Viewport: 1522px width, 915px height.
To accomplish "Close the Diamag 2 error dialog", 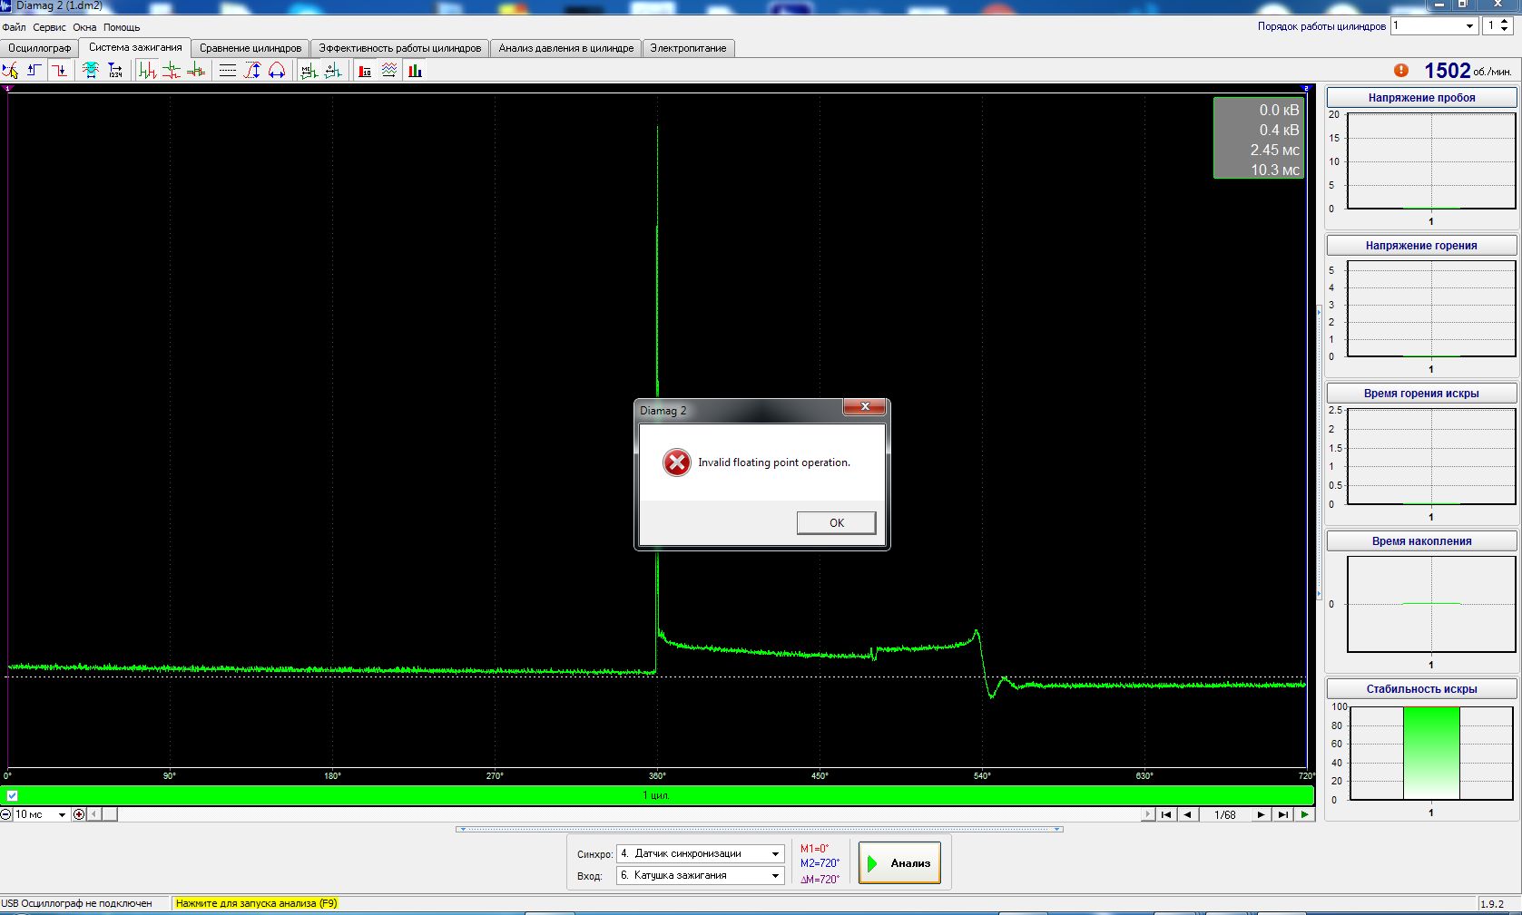I will click(865, 407).
